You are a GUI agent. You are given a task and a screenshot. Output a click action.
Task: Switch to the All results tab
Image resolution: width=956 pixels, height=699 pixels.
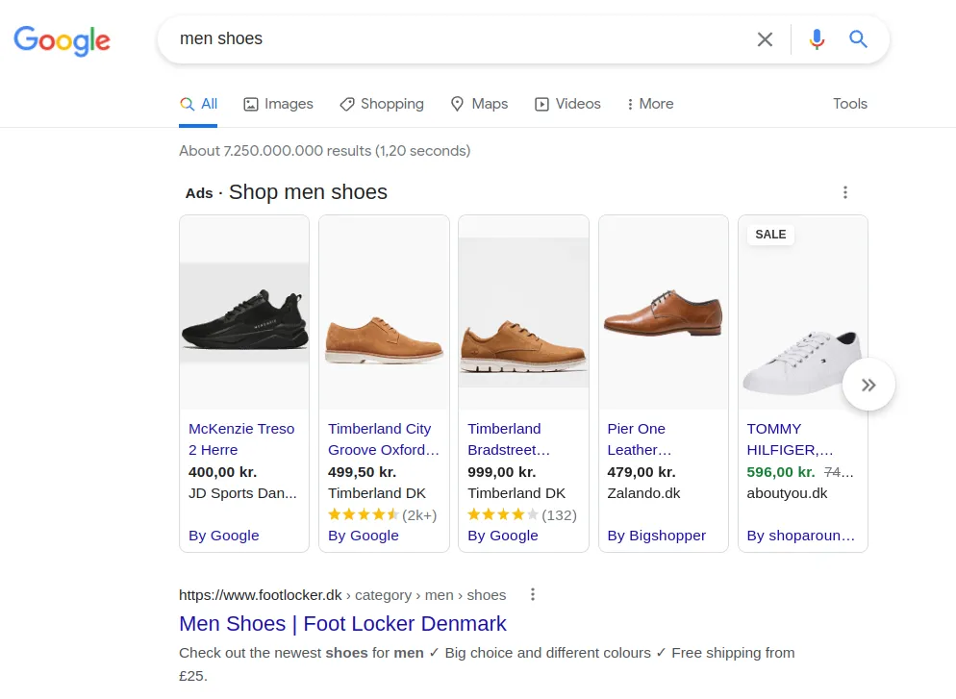coord(198,104)
